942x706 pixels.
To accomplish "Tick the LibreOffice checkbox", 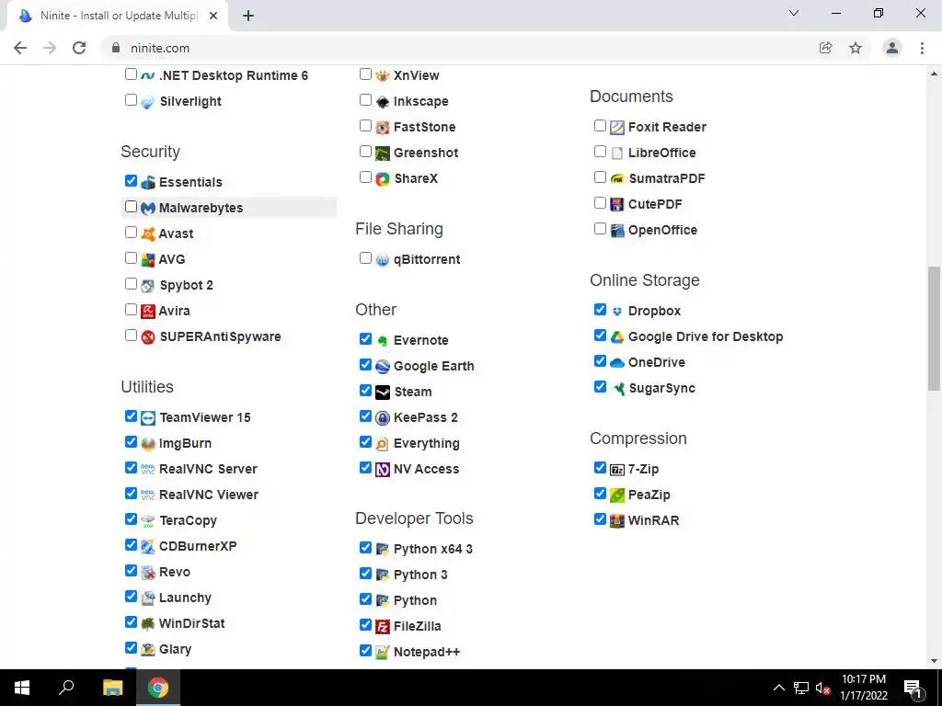I will [x=600, y=152].
